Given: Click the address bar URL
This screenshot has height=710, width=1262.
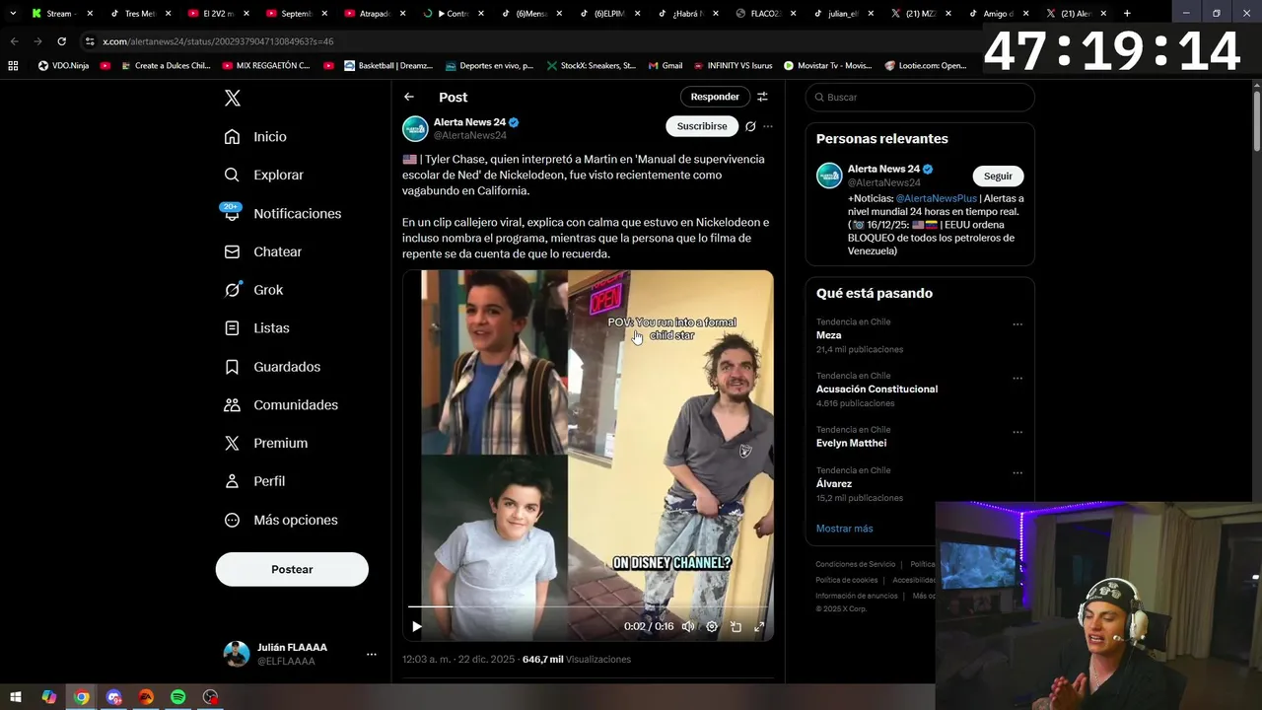Looking at the screenshot, I should [218, 41].
